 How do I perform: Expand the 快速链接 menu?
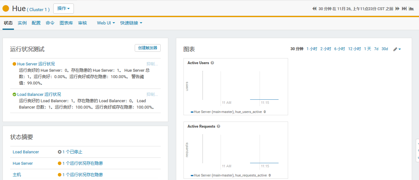(x=131, y=23)
